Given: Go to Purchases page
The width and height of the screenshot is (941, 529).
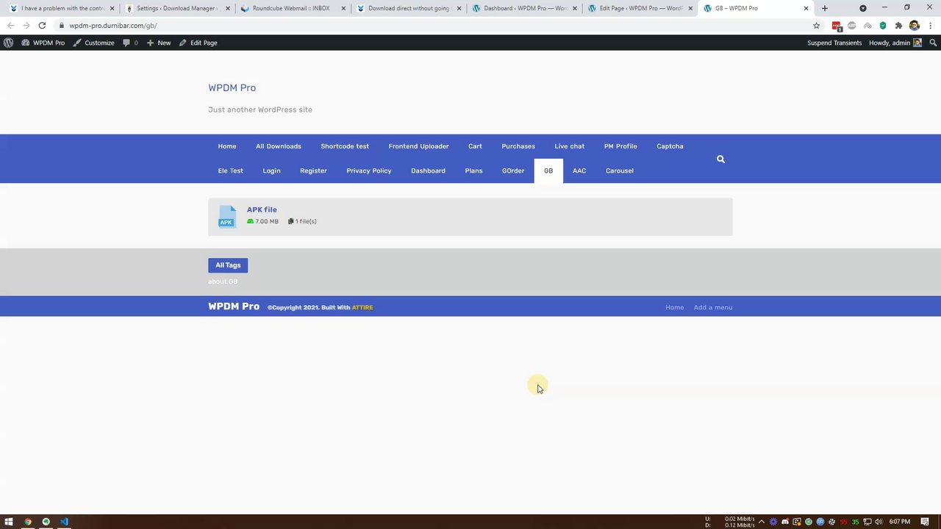Looking at the screenshot, I should coord(518,146).
